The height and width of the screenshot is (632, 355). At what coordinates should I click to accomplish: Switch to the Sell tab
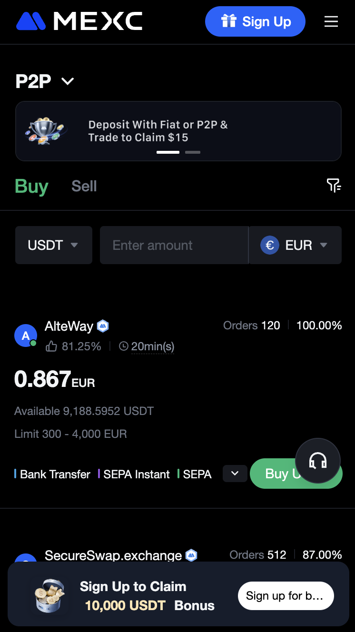84,186
